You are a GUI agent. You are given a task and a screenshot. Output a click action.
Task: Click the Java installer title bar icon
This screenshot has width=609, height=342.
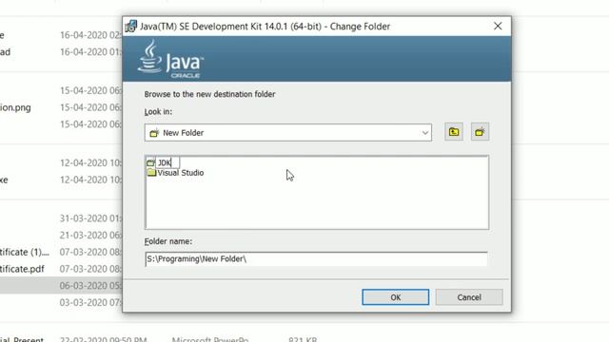tap(131, 26)
